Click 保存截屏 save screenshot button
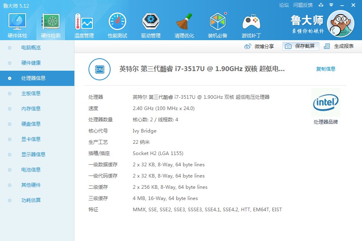 (300, 46)
